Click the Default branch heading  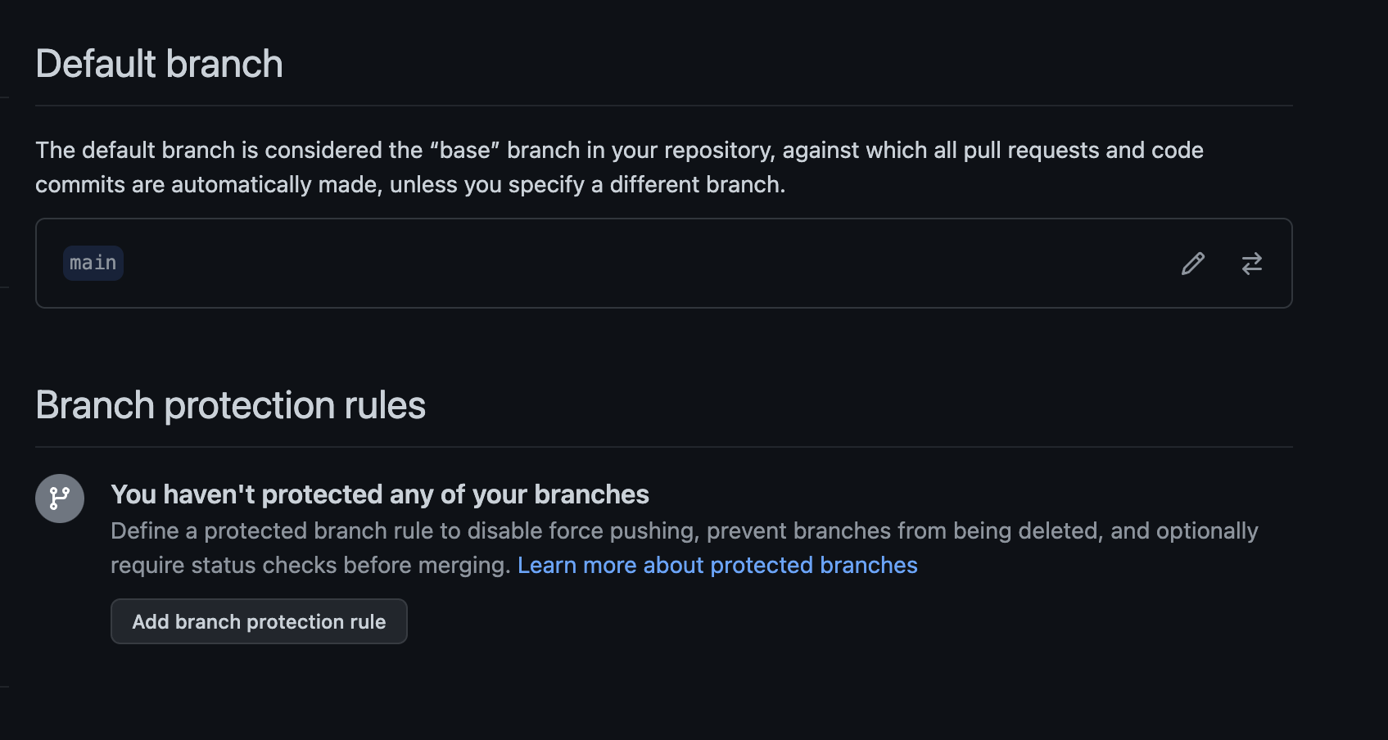(x=159, y=64)
